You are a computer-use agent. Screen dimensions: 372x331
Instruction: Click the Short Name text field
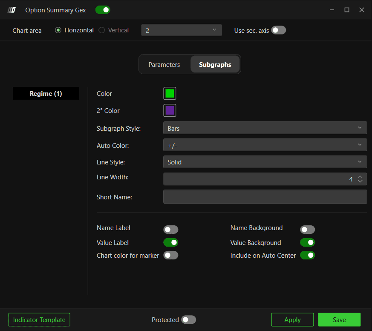[x=265, y=196]
